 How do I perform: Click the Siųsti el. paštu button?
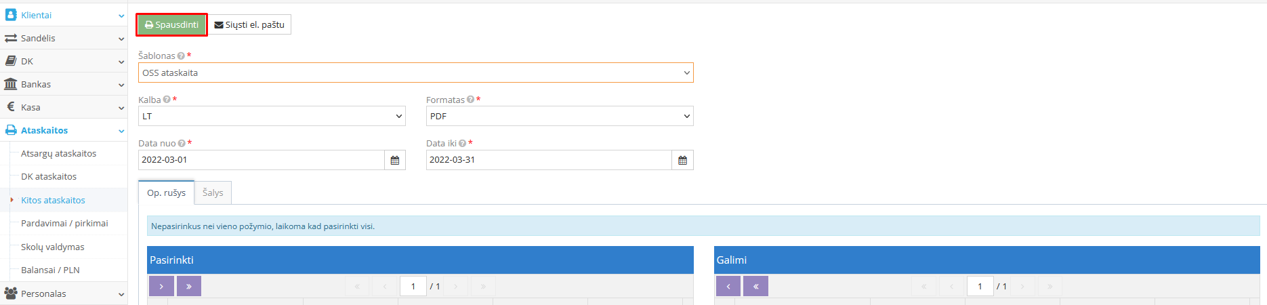pos(249,25)
